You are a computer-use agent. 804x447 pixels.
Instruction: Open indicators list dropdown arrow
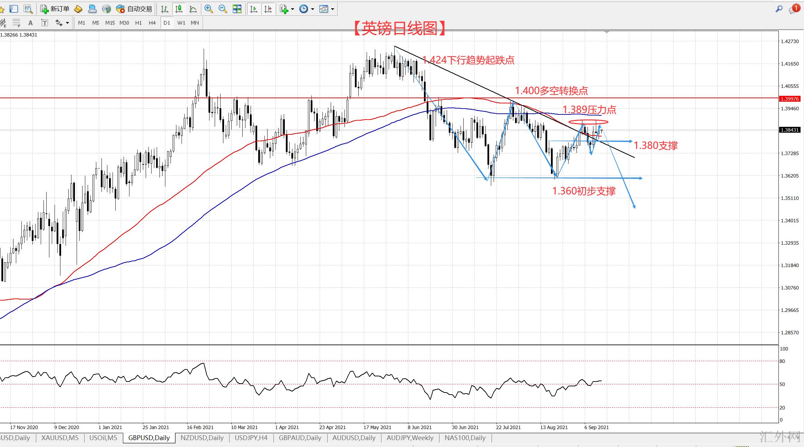(x=293, y=9)
